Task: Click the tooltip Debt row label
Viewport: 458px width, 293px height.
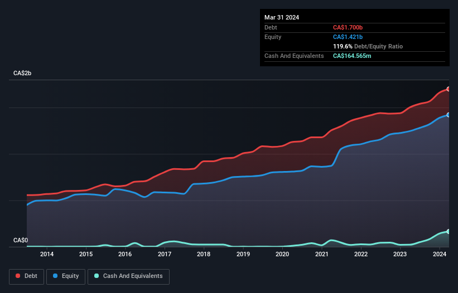Action: [271, 27]
